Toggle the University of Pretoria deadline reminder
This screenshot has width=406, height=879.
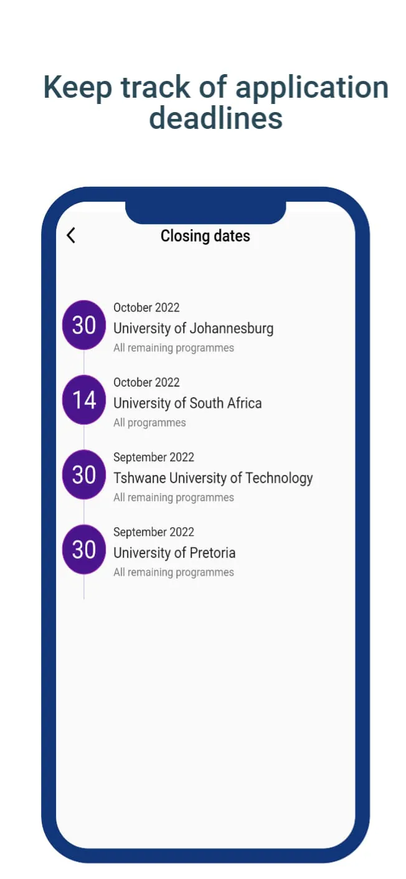(x=174, y=552)
